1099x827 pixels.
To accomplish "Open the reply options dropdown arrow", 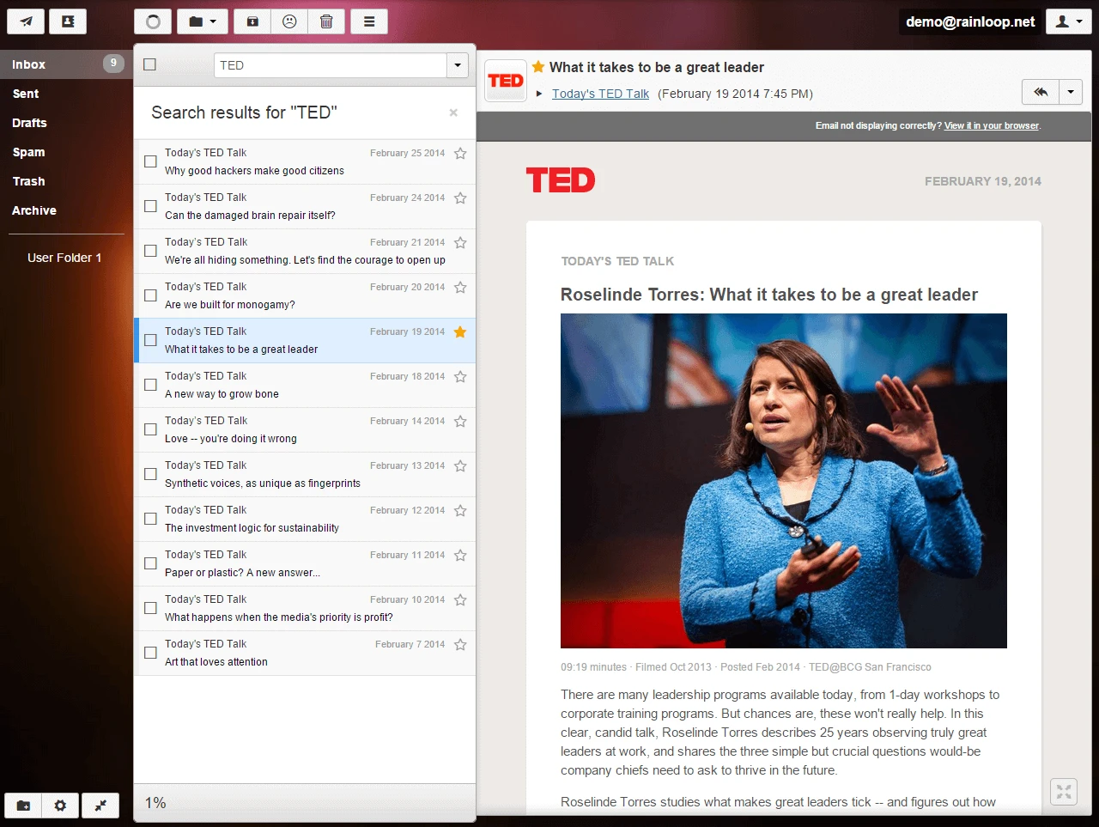I will coord(1070,92).
